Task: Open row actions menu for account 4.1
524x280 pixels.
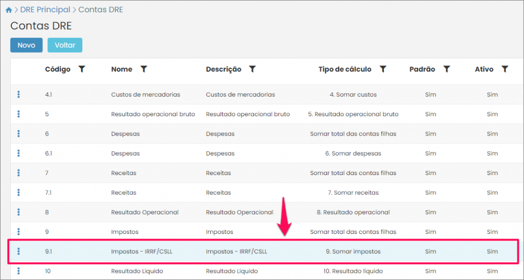Action: pyautogui.click(x=19, y=94)
